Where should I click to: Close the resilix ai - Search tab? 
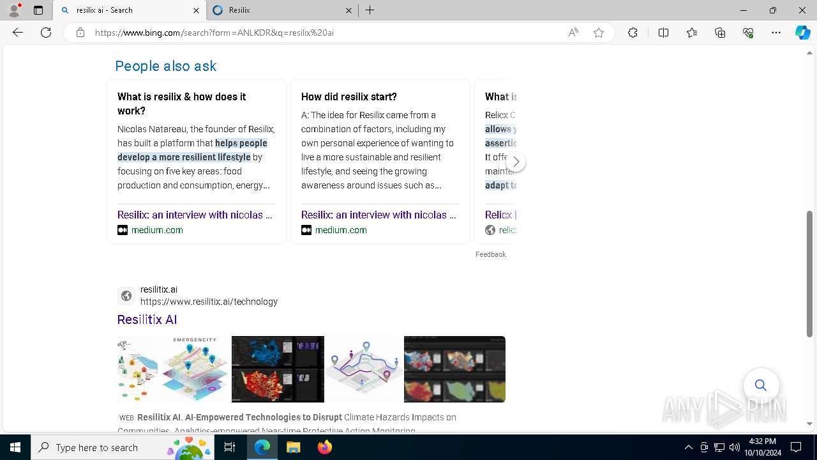point(196,10)
